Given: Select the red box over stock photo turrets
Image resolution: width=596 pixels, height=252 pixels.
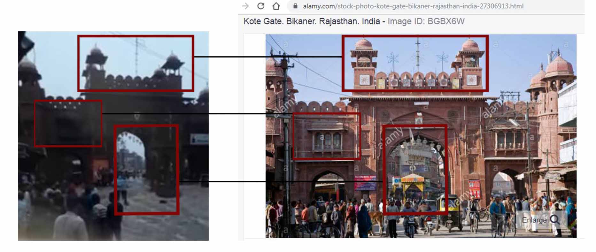Looking at the screenshot, I should (x=415, y=36).
